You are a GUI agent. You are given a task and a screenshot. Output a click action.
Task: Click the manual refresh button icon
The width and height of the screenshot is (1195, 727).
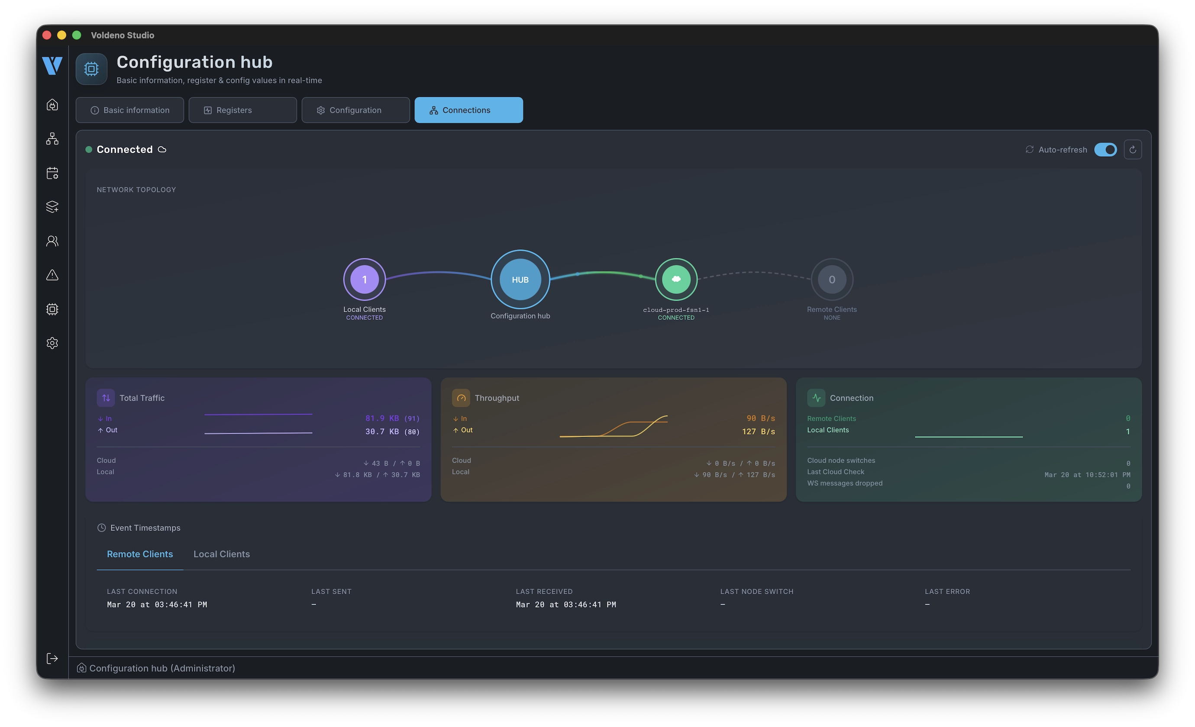point(1133,150)
